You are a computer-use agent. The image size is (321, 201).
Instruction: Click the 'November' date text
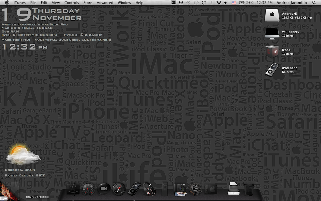pos(57,18)
